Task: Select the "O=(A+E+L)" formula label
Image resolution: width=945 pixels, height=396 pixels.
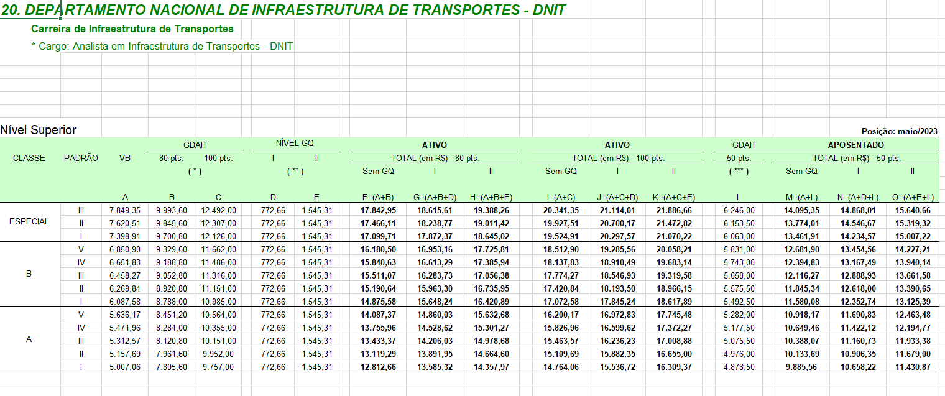Action: pyautogui.click(x=912, y=197)
